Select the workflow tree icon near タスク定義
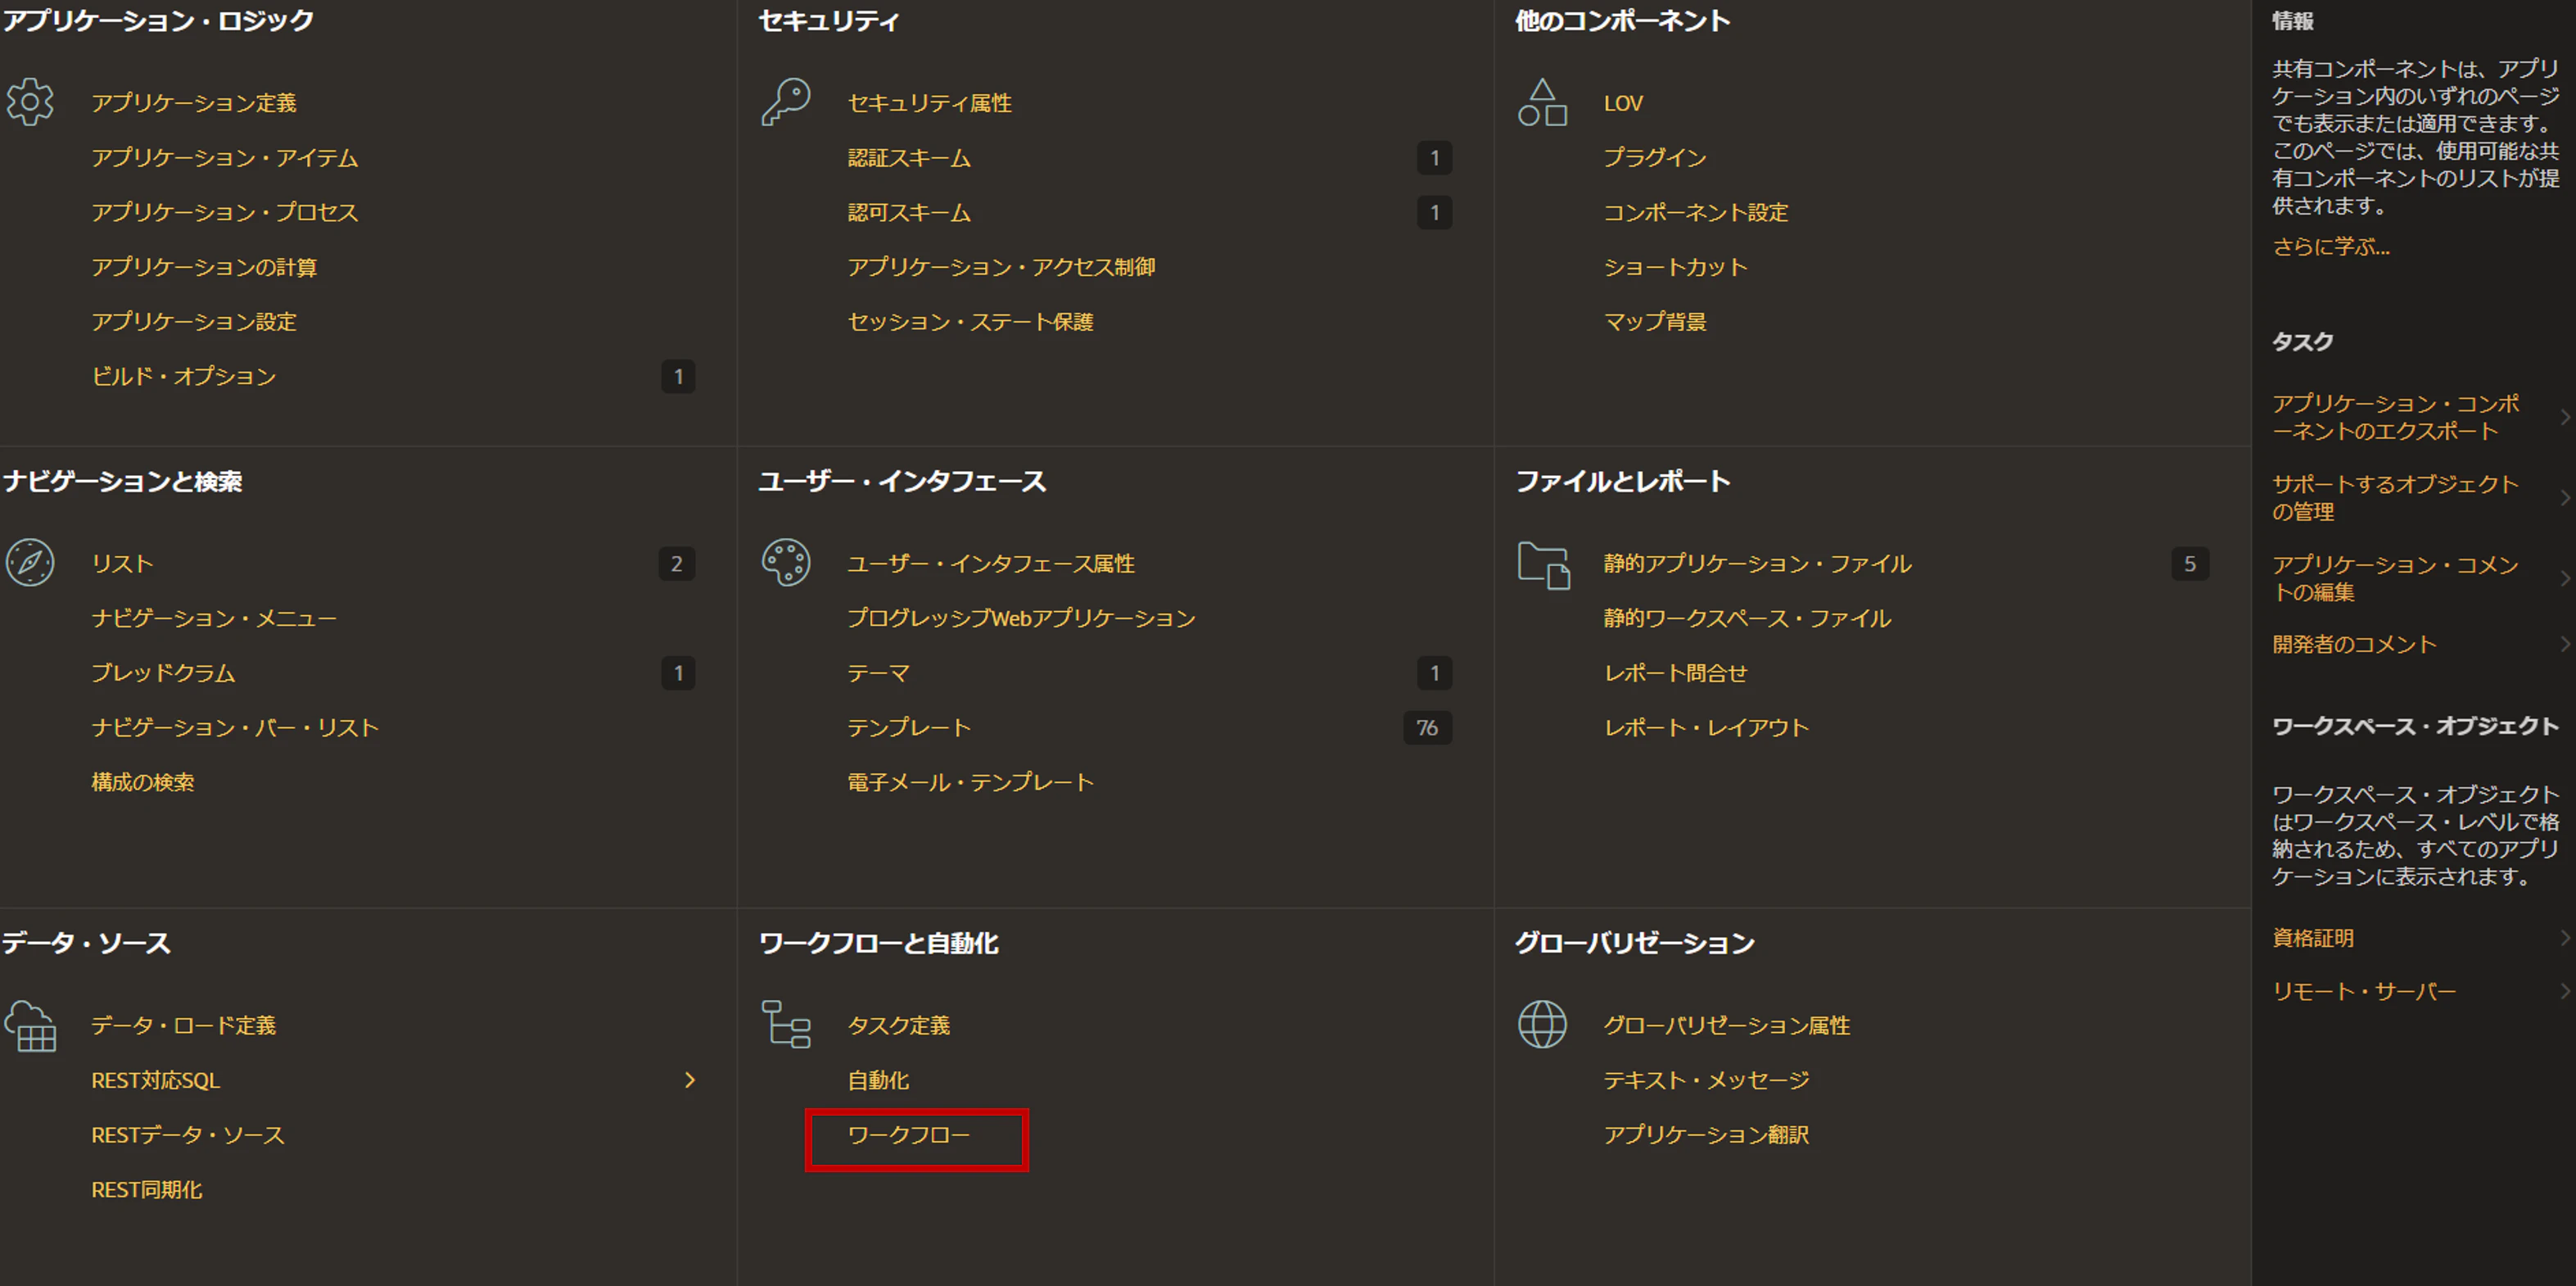Screen dimensions: 2576x1286 coord(787,1023)
